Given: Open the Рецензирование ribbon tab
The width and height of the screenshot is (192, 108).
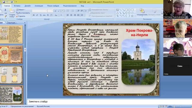Looking at the screenshot, I should tap(70, 6).
